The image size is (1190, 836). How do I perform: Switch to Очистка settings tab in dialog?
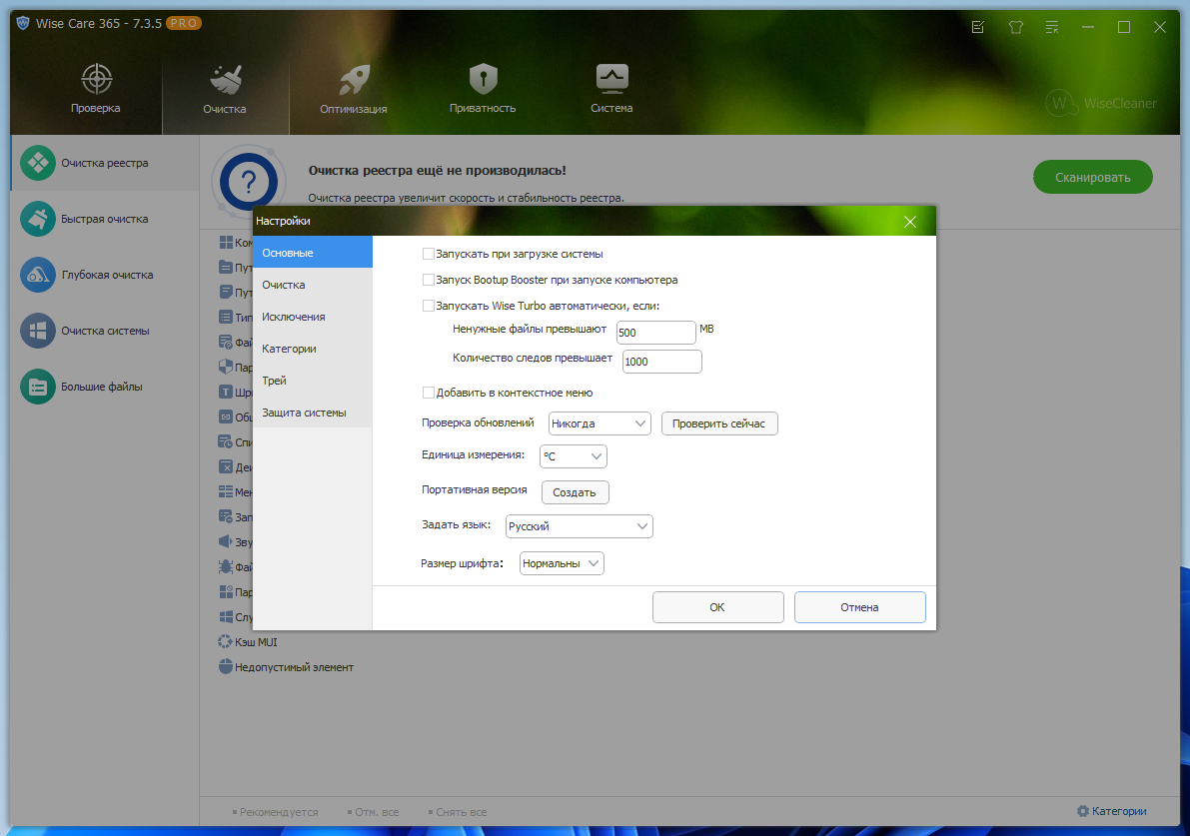click(313, 285)
